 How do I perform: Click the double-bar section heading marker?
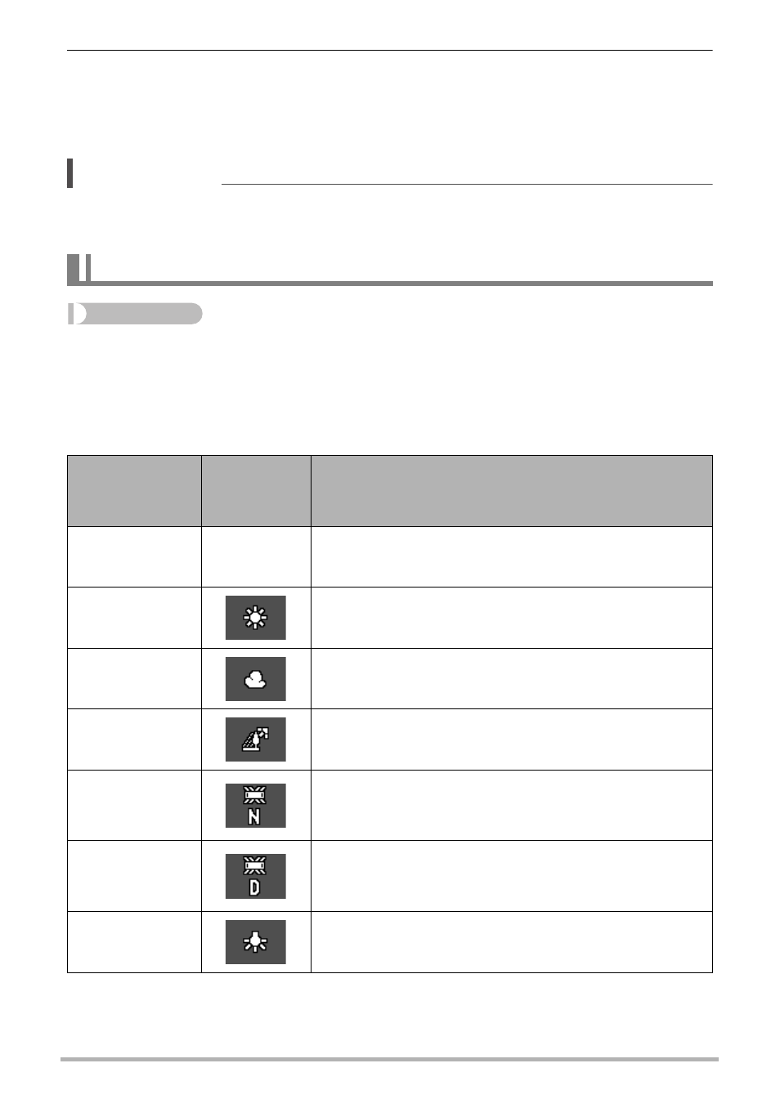[79, 268]
